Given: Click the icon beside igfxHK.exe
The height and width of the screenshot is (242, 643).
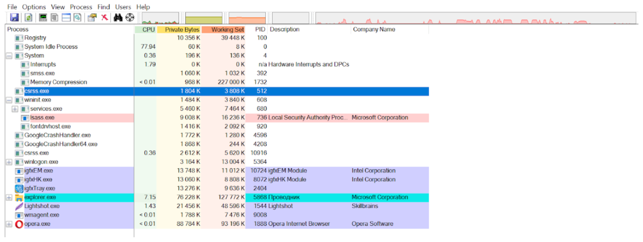Looking at the screenshot, I should pos(19,180).
